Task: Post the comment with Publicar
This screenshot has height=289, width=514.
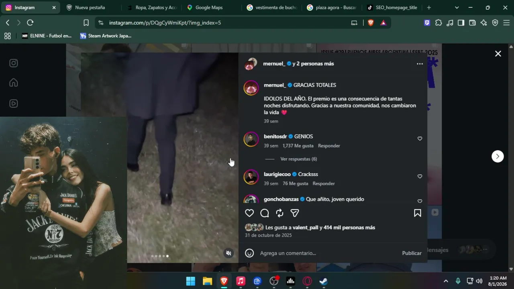Action: click(412, 253)
